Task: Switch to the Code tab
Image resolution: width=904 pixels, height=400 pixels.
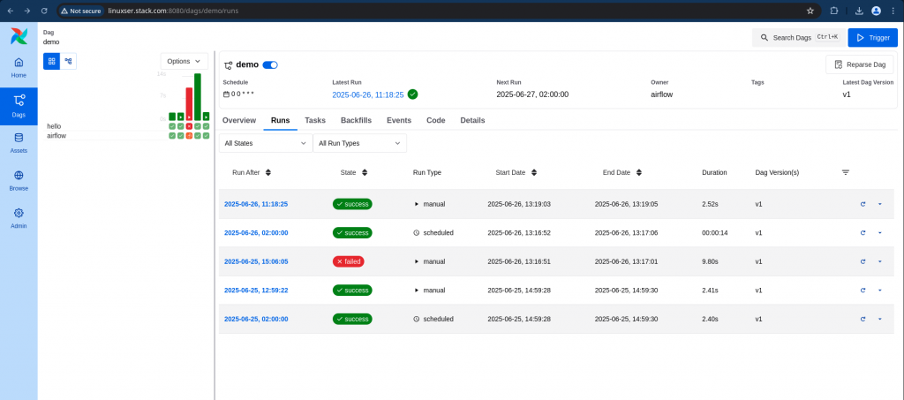Action: [x=436, y=120]
